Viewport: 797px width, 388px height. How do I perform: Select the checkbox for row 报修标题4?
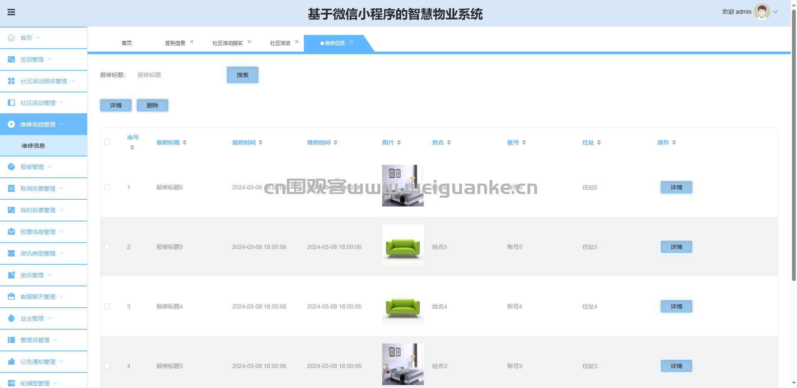click(x=107, y=306)
